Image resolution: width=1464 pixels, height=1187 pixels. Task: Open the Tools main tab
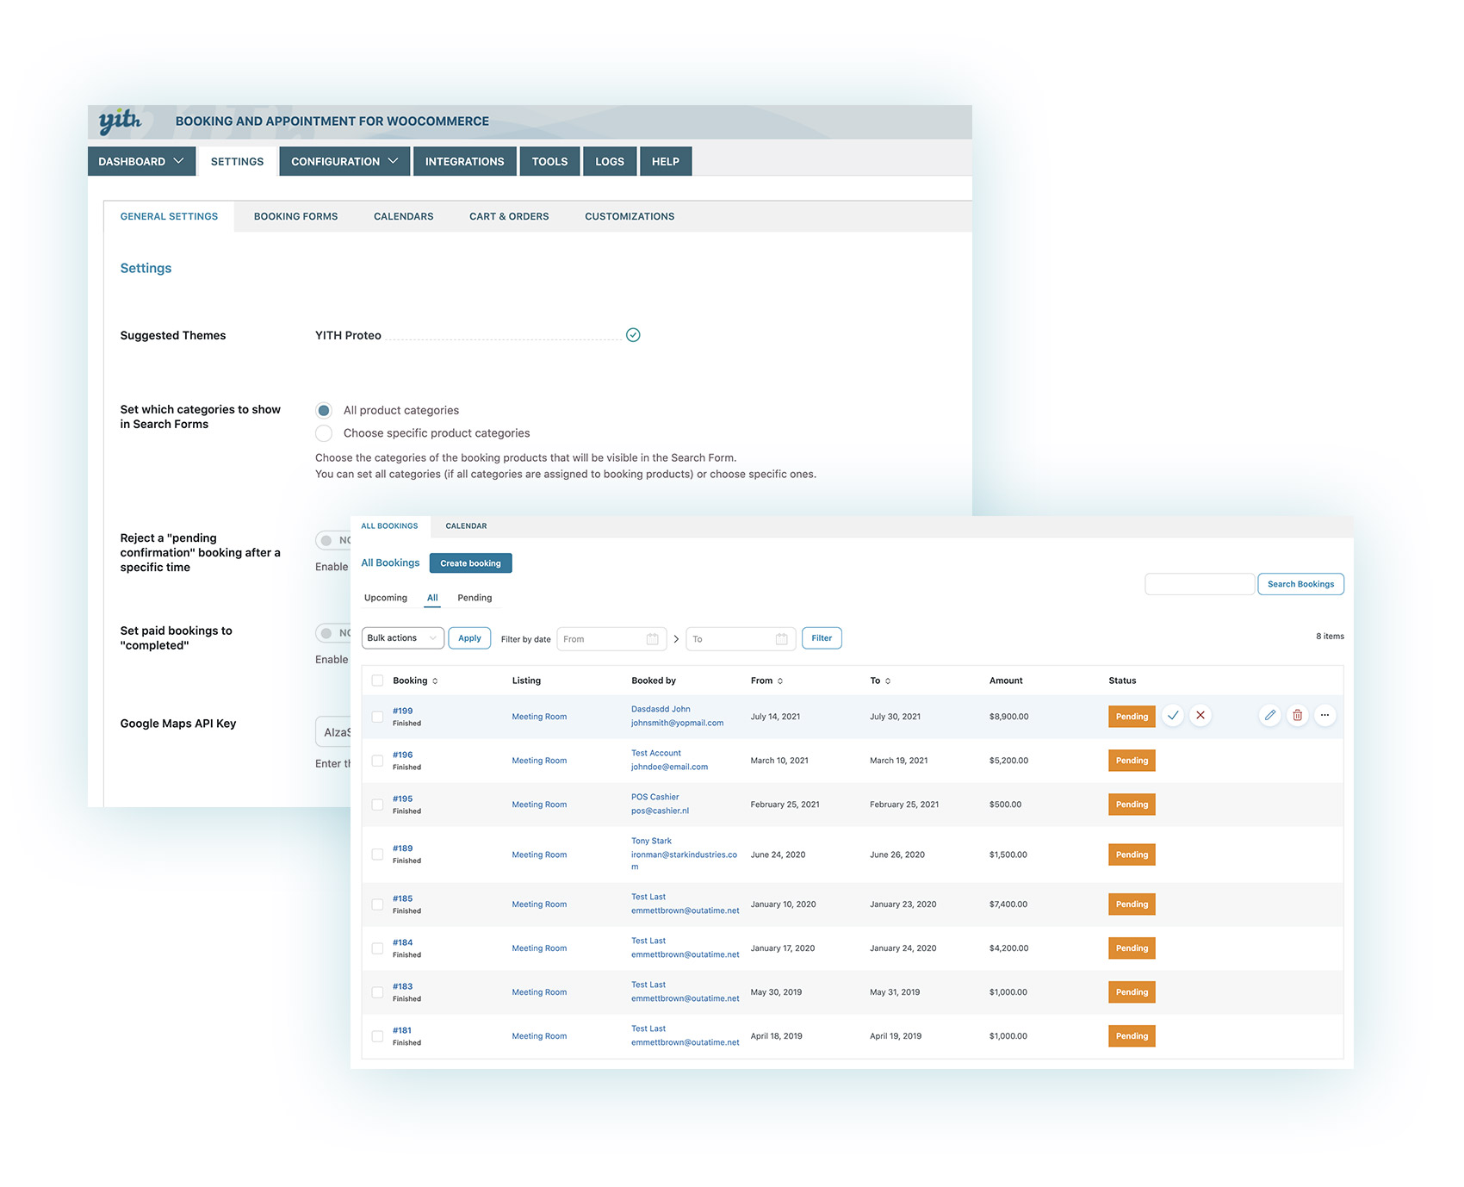pyautogui.click(x=549, y=161)
